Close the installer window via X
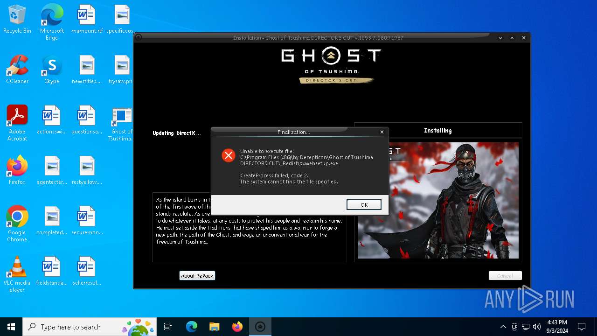 pos(524,38)
